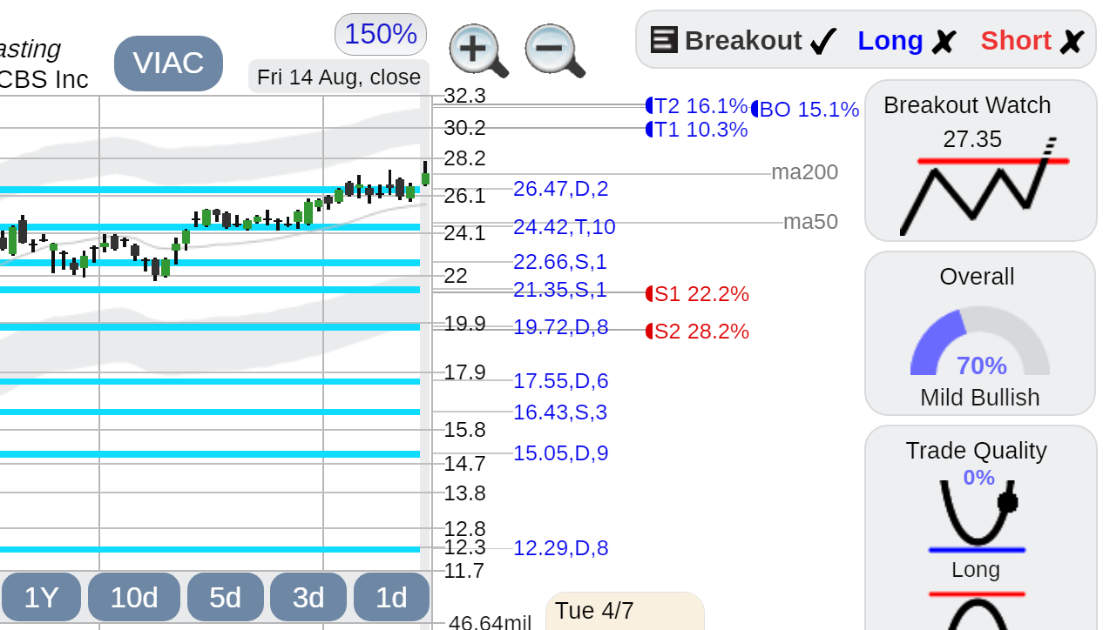Click the 26.47,D,2 cyan level line label
This screenshot has width=1103, height=630.
coord(561,189)
